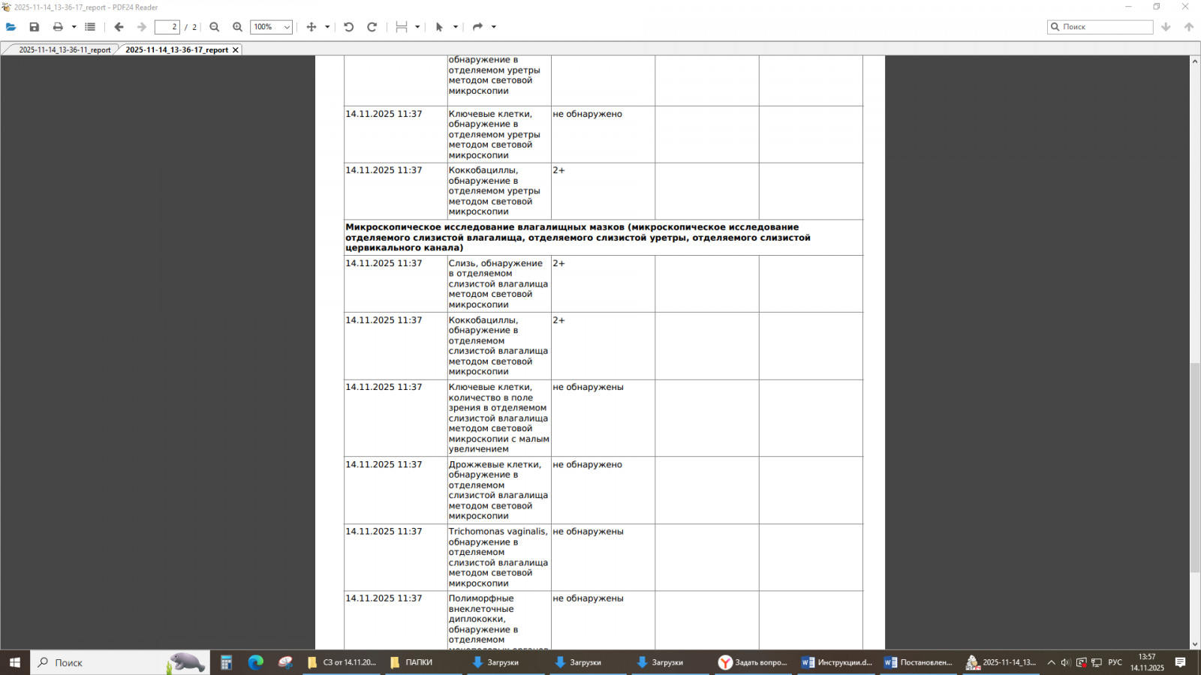Close the 2025-11-14_13-36-17_report tab
This screenshot has height=675, width=1201.
[236, 50]
